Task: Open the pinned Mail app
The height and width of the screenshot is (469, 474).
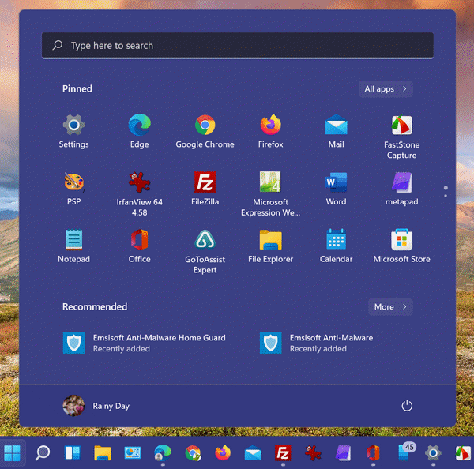Action: pyautogui.click(x=337, y=131)
